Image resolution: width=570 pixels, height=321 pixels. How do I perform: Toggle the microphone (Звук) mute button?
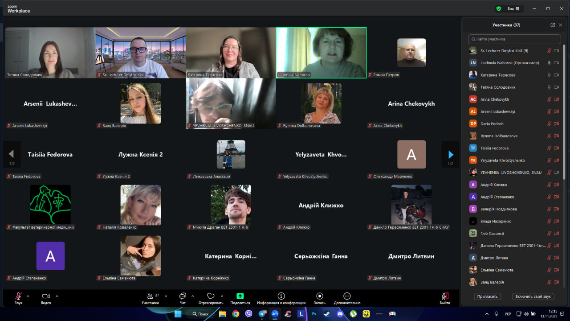(x=18, y=296)
